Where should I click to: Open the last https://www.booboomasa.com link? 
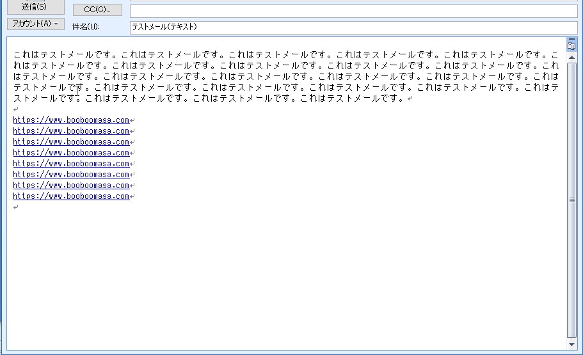pos(71,196)
